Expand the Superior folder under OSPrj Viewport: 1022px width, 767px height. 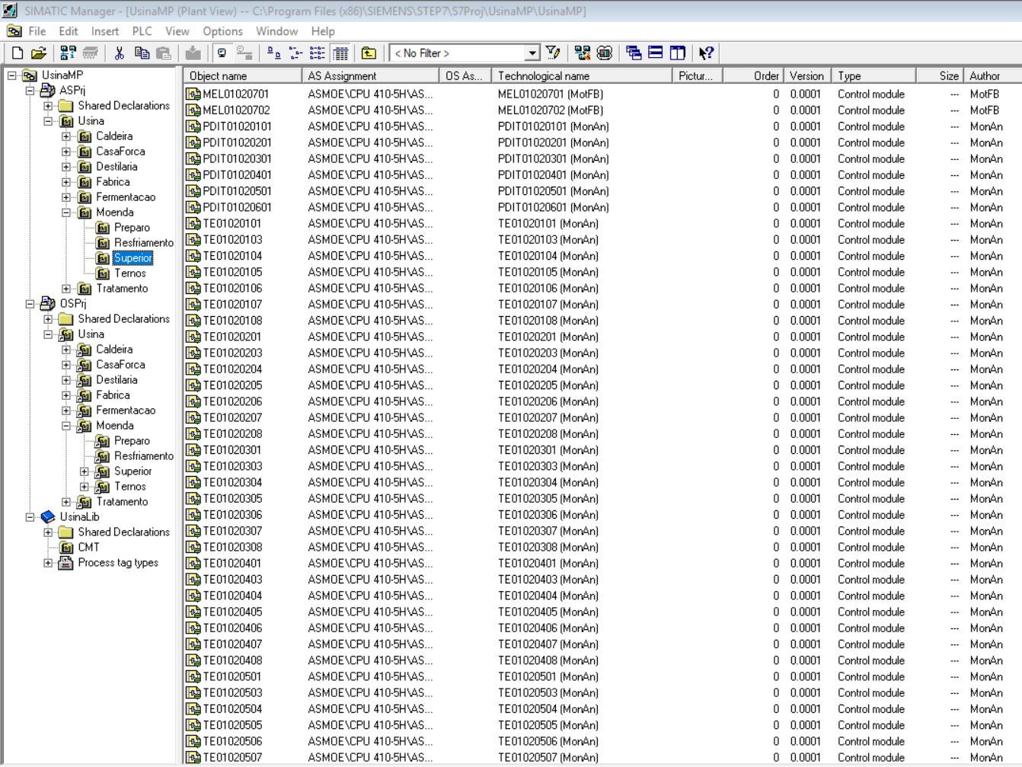click(x=85, y=471)
